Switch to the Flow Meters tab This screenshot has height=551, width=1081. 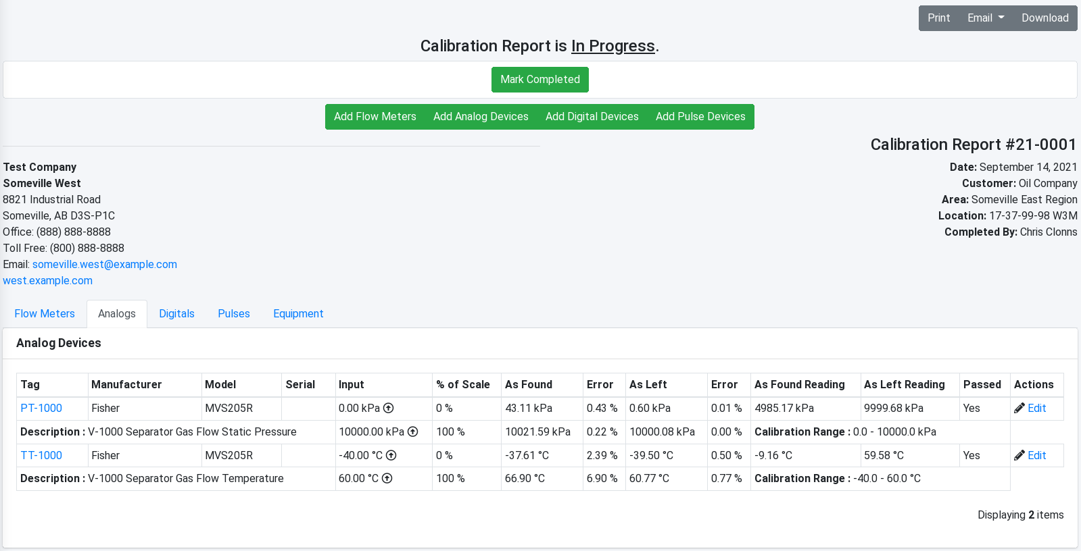(x=45, y=314)
